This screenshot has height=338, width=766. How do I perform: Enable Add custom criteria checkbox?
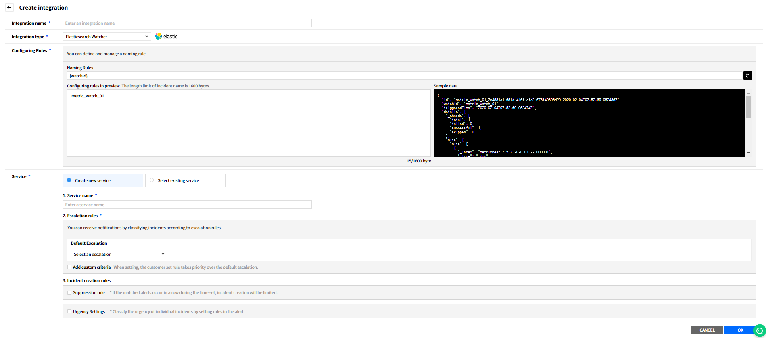click(69, 267)
